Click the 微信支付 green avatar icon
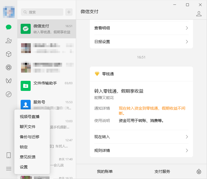 click(x=26, y=29)
